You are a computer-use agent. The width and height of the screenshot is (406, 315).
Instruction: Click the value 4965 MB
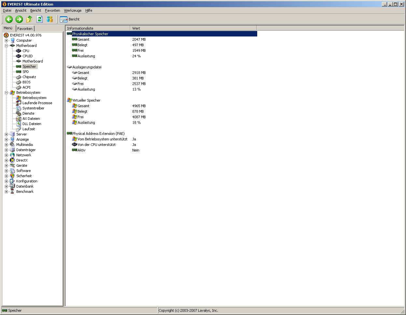click(x=139, y=106)
